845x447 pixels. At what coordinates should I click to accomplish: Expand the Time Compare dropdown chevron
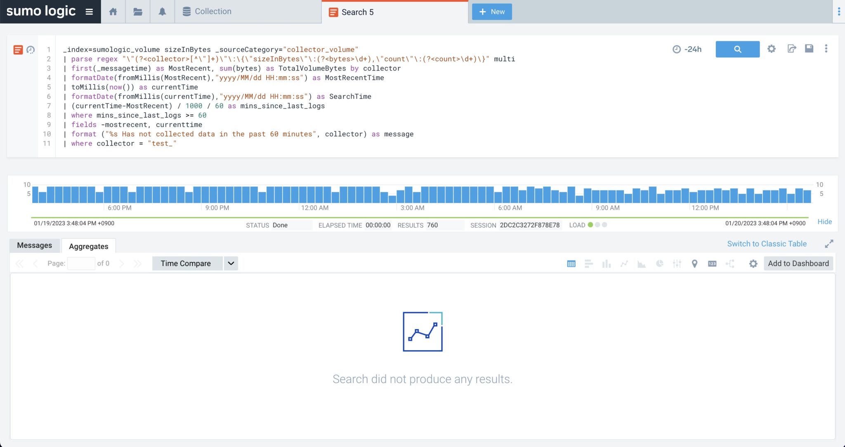tap(231, 263)
